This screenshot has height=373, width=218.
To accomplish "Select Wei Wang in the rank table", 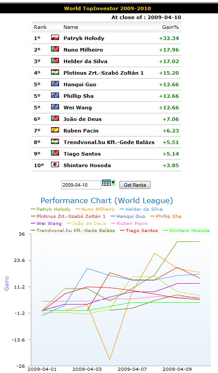I will 77,108.
